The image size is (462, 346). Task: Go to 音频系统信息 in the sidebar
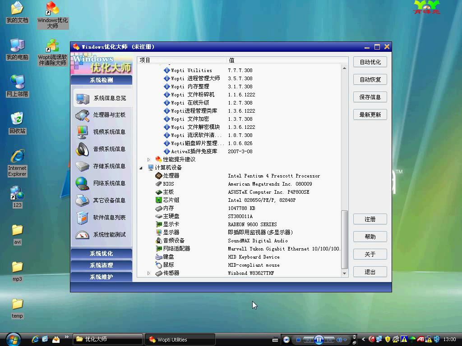(x=102, y=149)
